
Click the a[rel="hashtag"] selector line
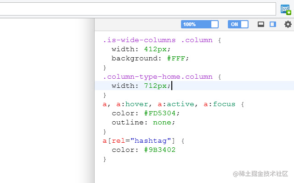point(144,141)
